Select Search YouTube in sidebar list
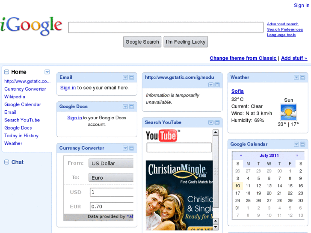 (22, 120)
